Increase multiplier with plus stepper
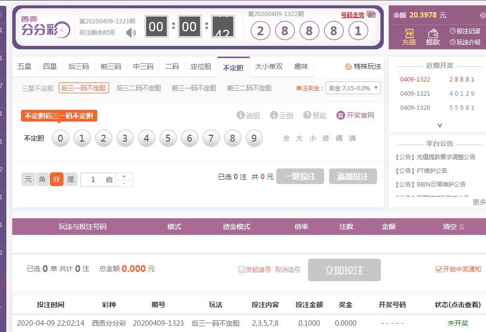Image resolution: width=486 pixels, height=332 pixels. [124, 176]
